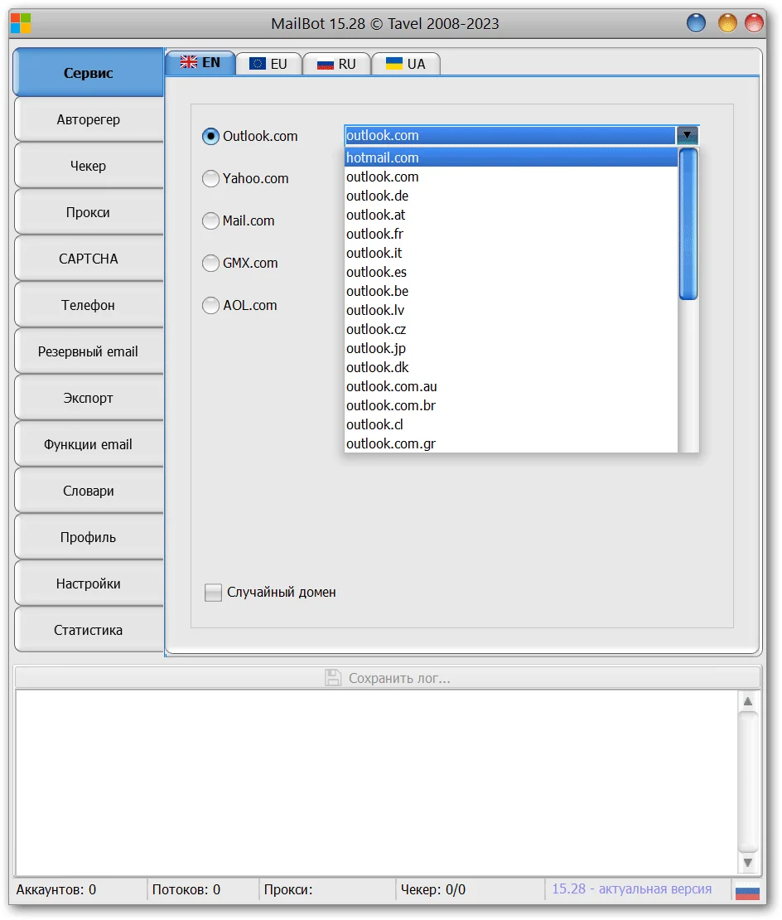Choose outlook.fr from the domain list
This screenshot has width=782, height=920.
pos(511,234)
